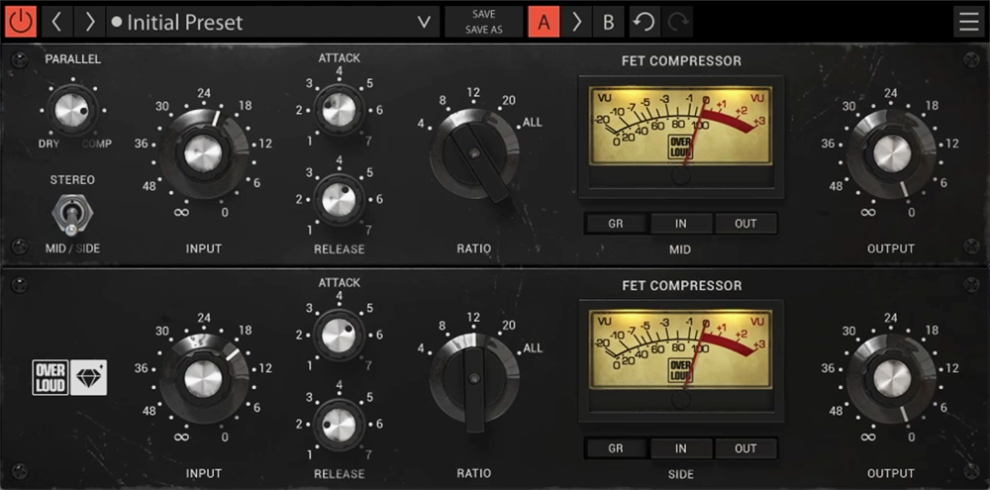990x490 pixels.
Task: Click the MID channel ATTACK knob
Action: (x=339, y=109)
